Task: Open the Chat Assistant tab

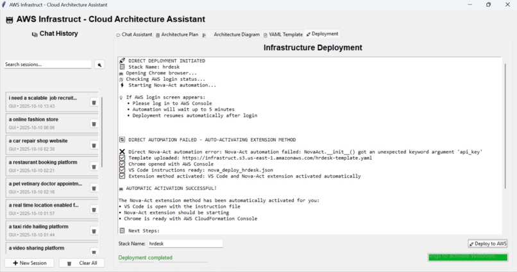Action: pos(134,34)
